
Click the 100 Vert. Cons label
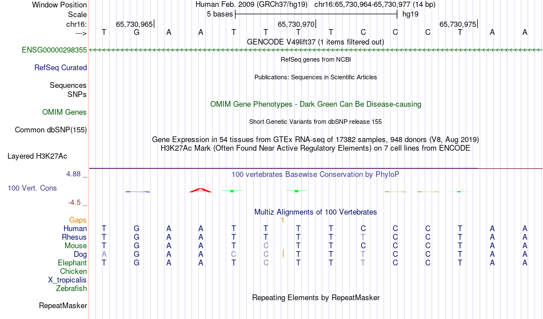coord(32,188)
